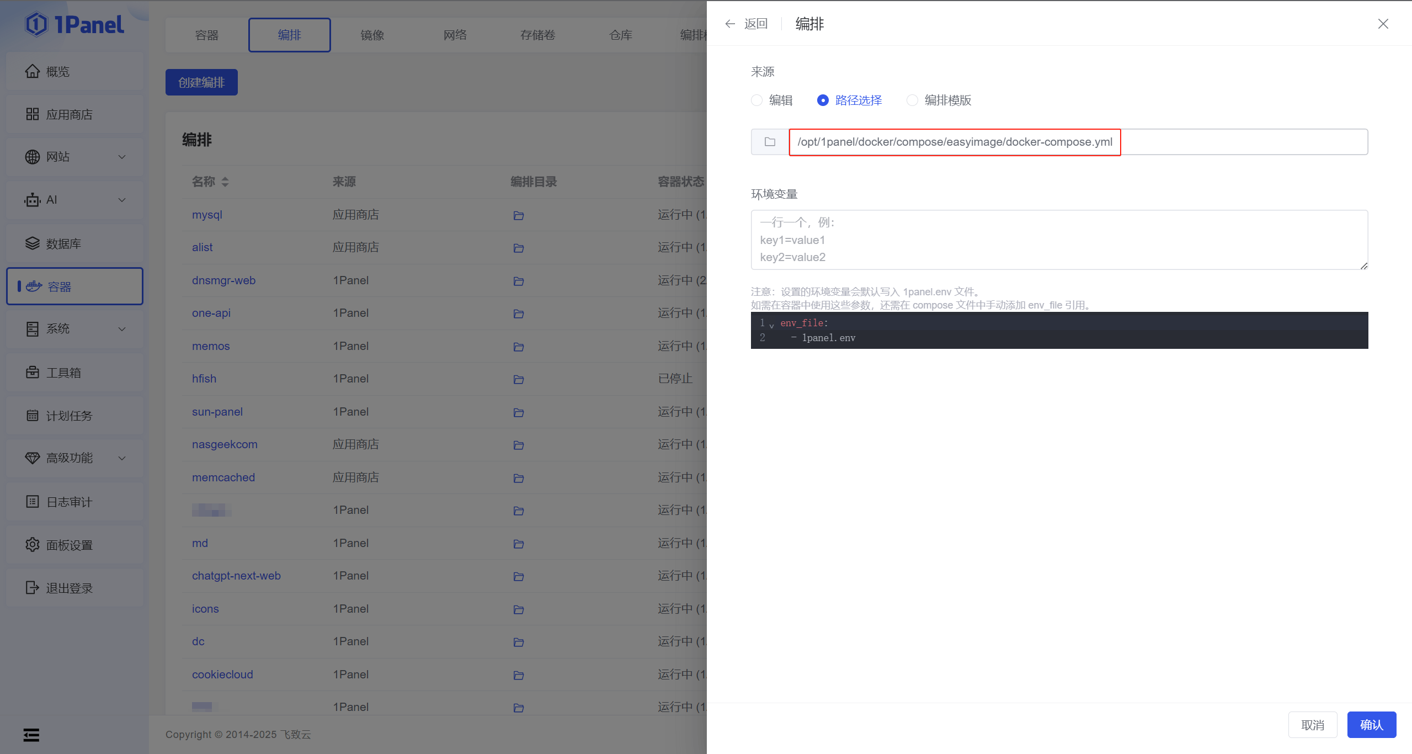Select the 路径选择 radio option

coord(823,100)
